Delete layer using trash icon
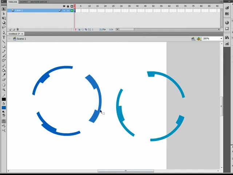Viewport: 233px width, 175px height. click(x=17, y=30)
